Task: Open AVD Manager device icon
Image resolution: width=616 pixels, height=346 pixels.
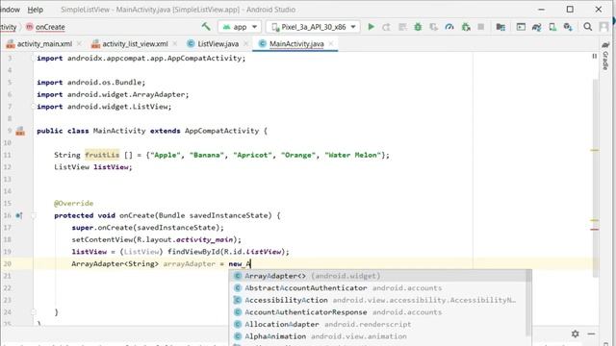Action: tap(552, 27)
